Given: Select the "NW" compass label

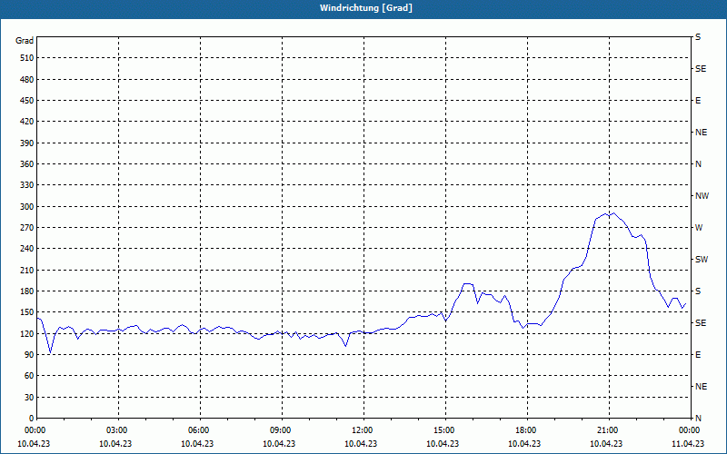Looking at the screenshot, I should [x=702, y=196].
